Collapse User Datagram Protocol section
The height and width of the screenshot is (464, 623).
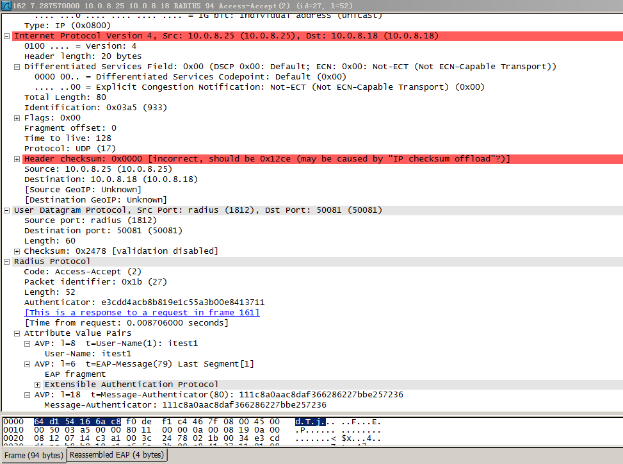point(6,210)
